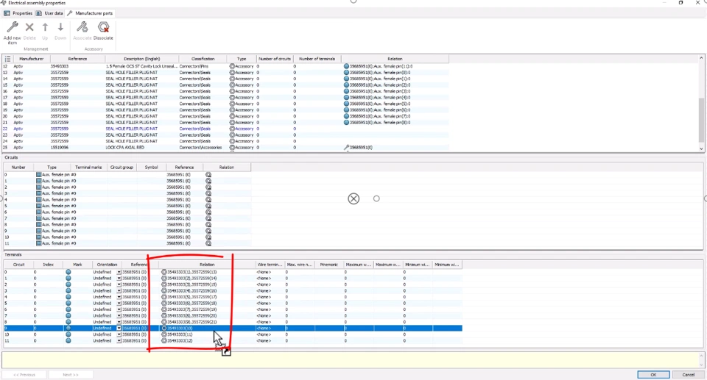Move item with the Down arrow icon
This screenshot has width=707, height=380.
point(60,27)
